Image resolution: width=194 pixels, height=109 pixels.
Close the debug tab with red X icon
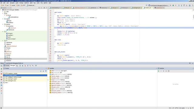coord(2,91)
